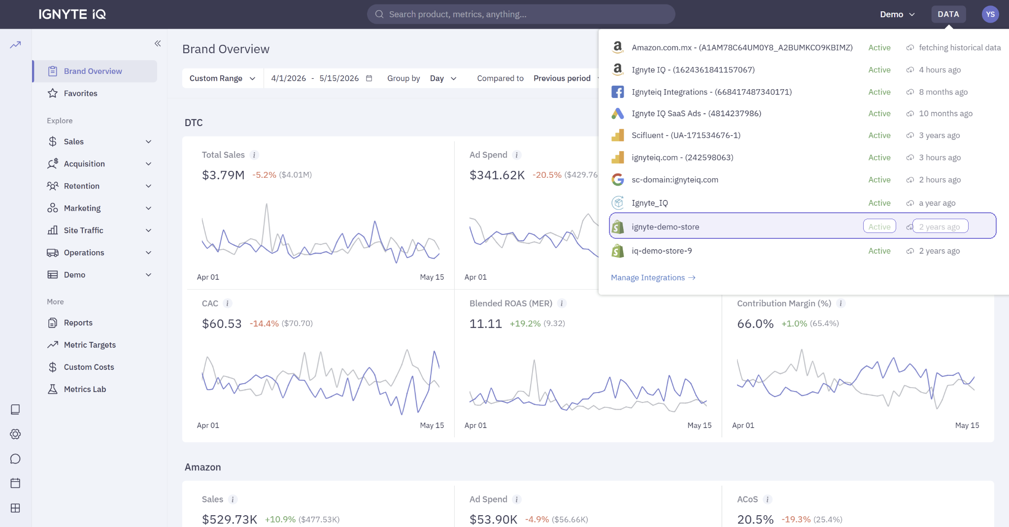Viewport: 1009px width, 527px height.
Task: Click the Amazon logo for Amazon.com.mx integration
Action: 618,47
